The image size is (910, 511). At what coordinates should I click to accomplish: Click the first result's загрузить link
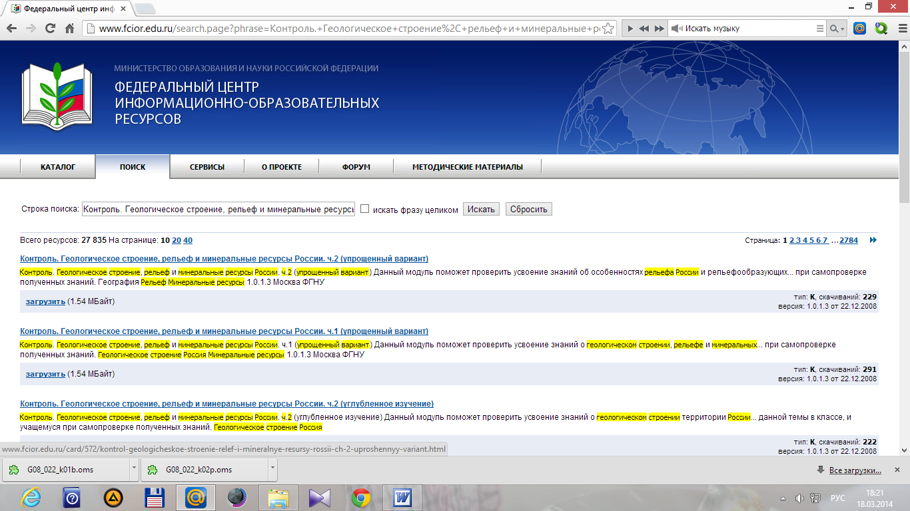pyautogui.click(x=45, y=301)
